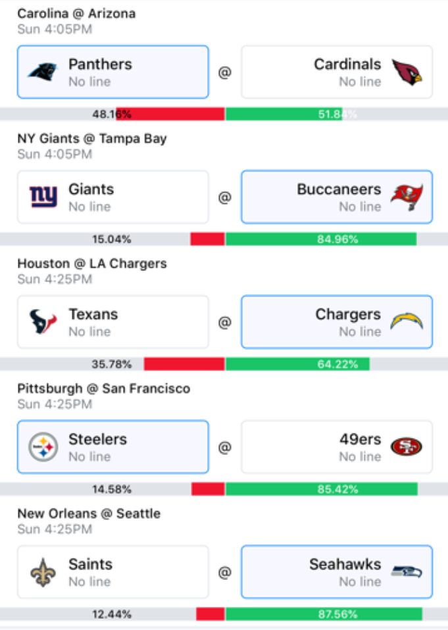Click the red 35.78% pick bar

(x=184, y=364)
